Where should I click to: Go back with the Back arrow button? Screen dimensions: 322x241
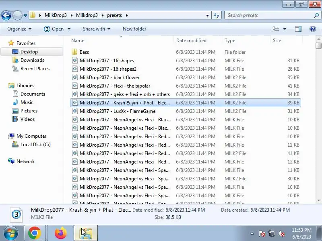click(x=6, y=15)
